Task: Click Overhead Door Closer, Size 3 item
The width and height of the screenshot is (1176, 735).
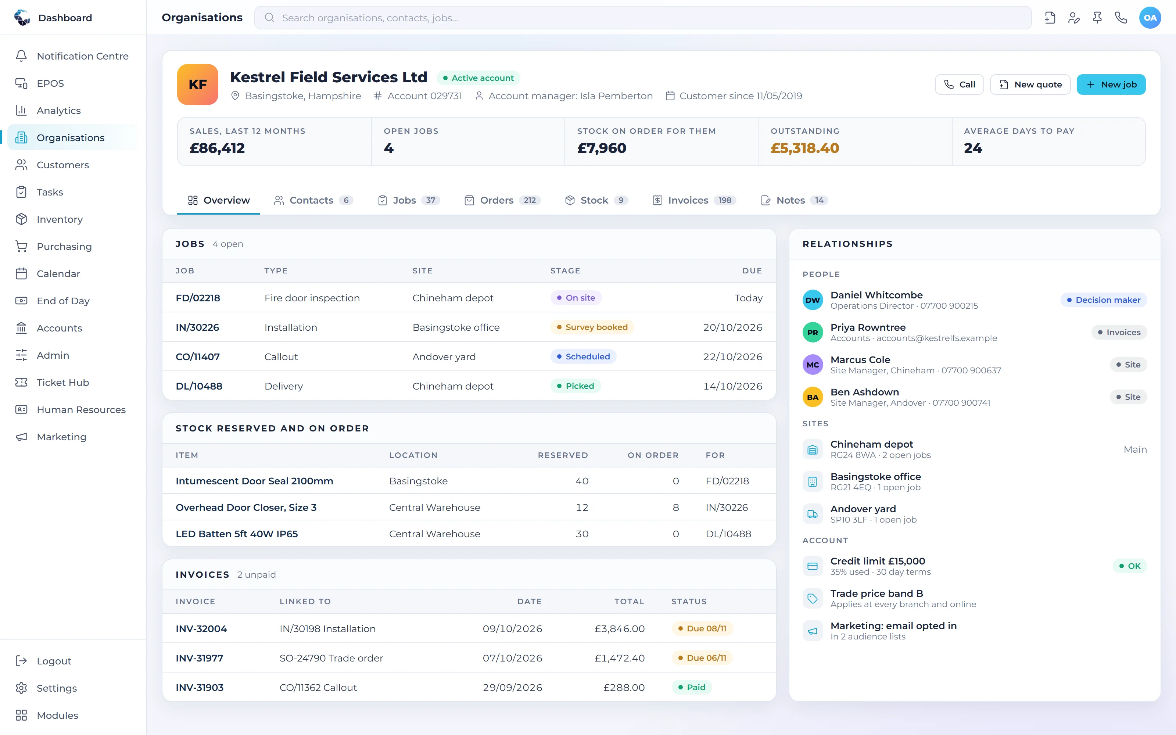Action: 246,508
